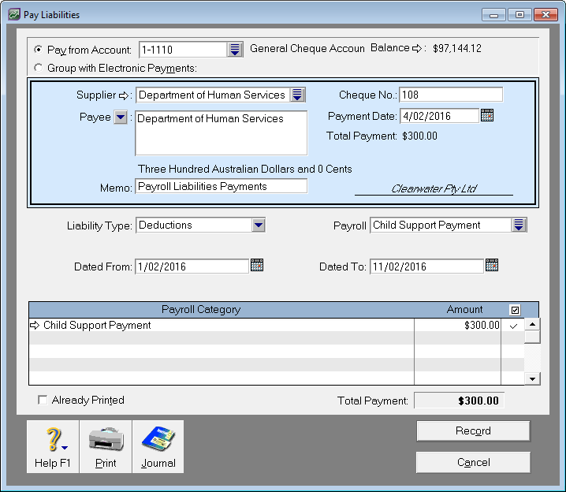Open the Dated From calendar icon
The image size is (566, 492).
257,266
